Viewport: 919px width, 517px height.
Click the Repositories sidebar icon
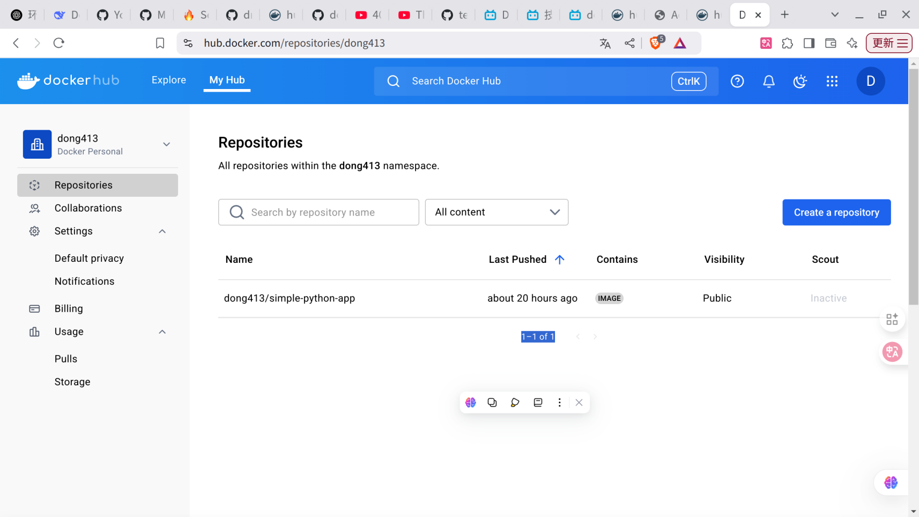(x=35, y=185)
